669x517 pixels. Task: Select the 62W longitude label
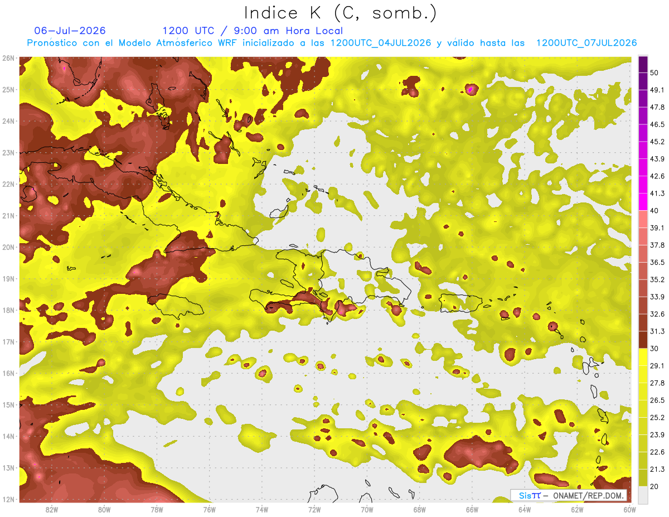(578, 509)
